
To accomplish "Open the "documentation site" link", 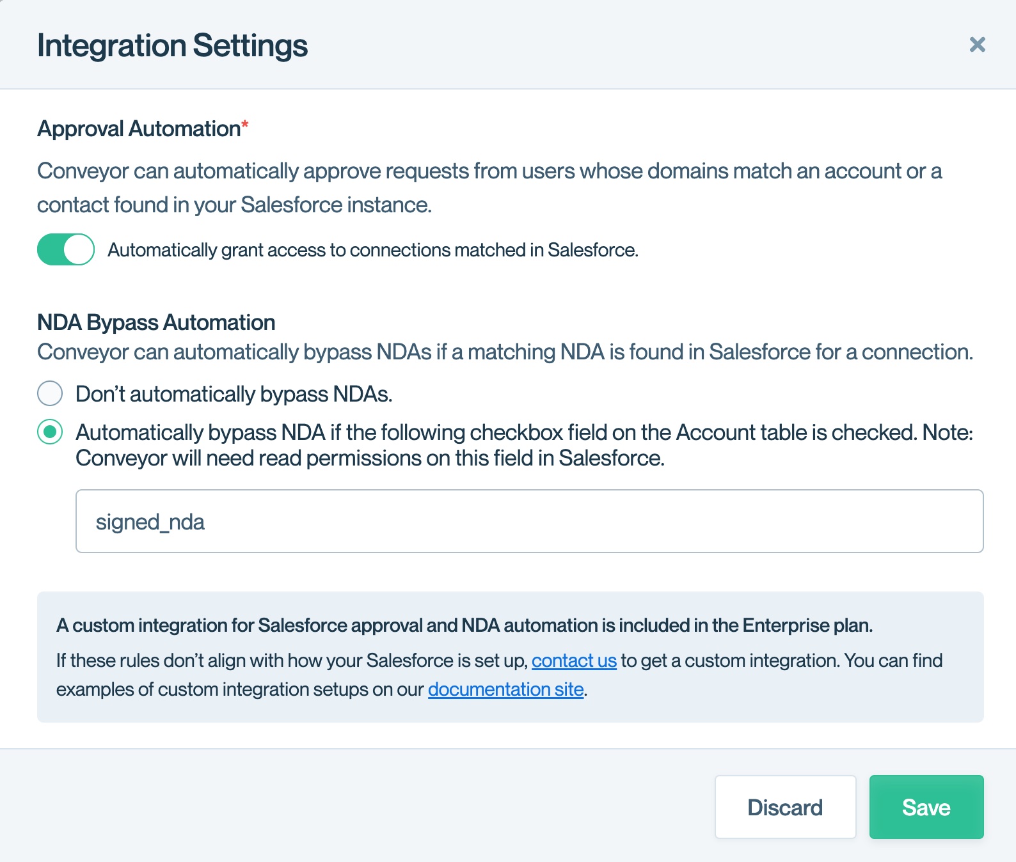I will click(x=505, y=689).
